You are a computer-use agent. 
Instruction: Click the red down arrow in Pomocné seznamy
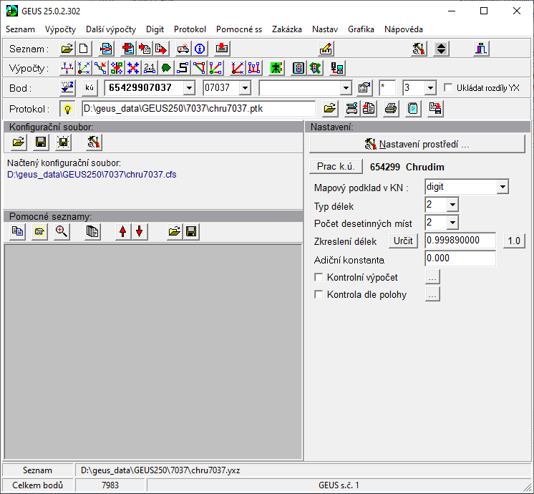point(139,231)
